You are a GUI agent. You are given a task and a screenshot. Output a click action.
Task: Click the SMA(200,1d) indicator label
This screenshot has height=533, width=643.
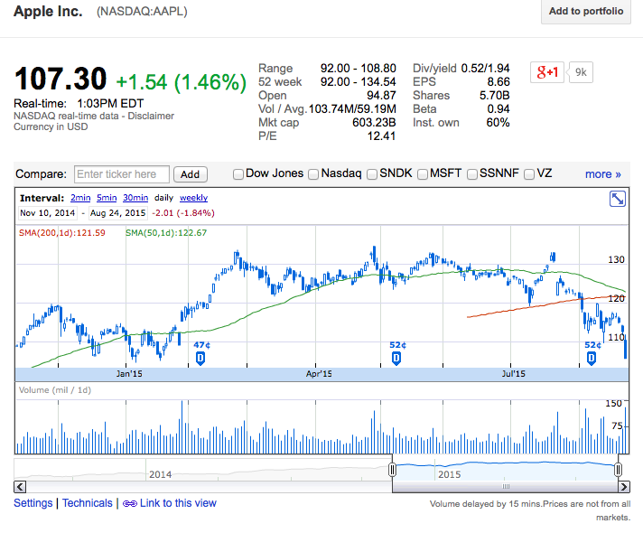point(62,233)
